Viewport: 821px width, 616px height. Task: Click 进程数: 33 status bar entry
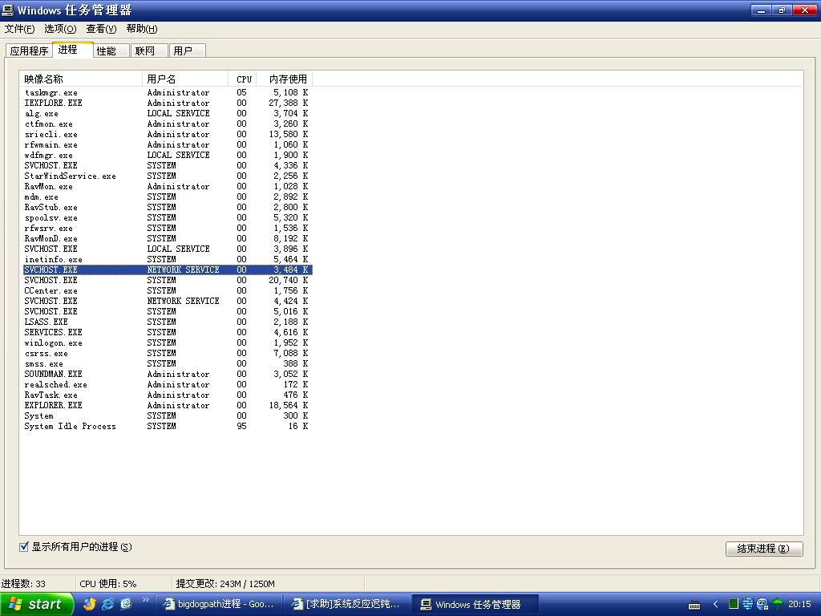[23, 584]
